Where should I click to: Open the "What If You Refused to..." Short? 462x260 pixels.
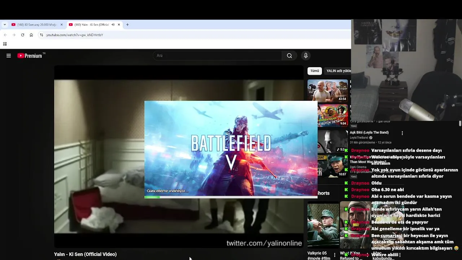pos(355,226)
